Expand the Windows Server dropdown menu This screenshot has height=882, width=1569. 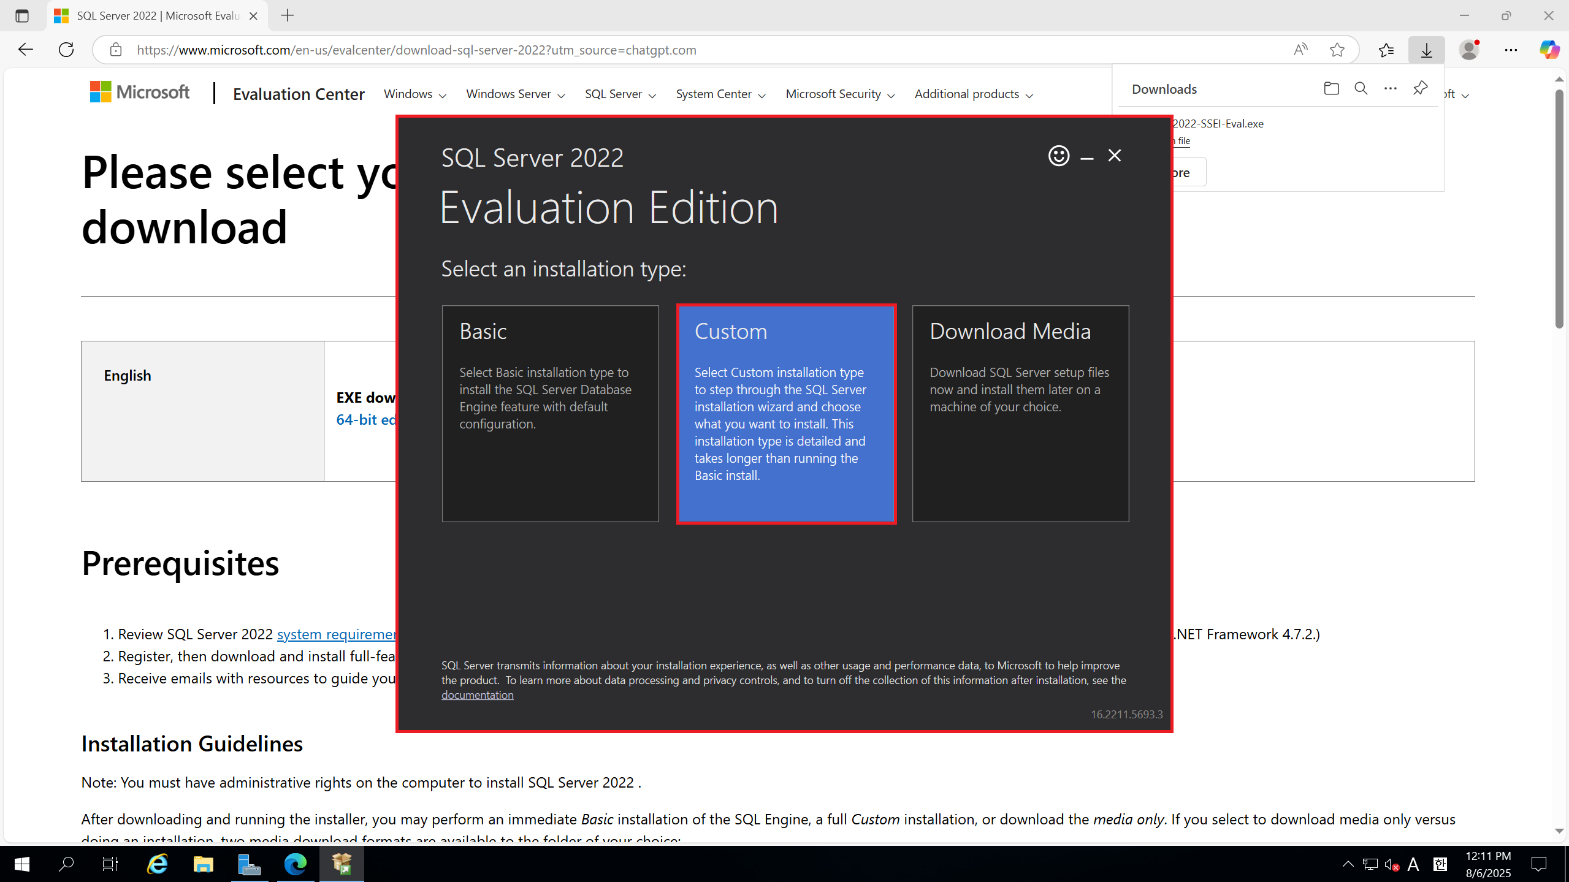click(516, 94)
